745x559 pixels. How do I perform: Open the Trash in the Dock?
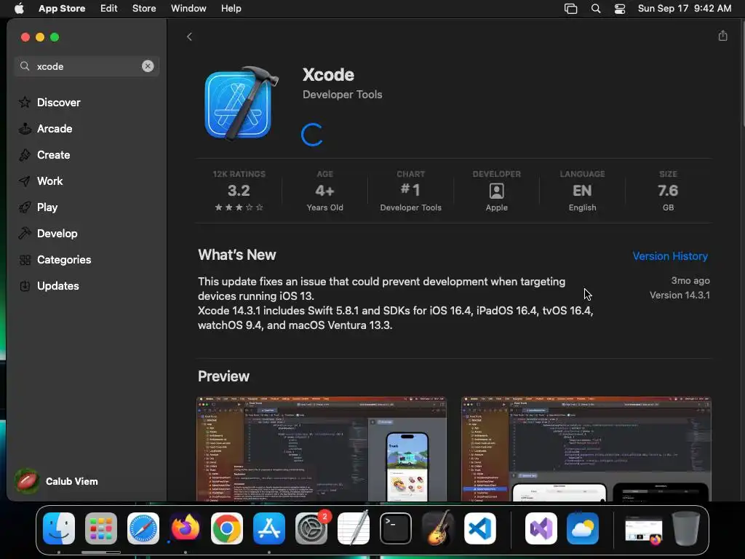pyautogui.click(x=687, y=528)
